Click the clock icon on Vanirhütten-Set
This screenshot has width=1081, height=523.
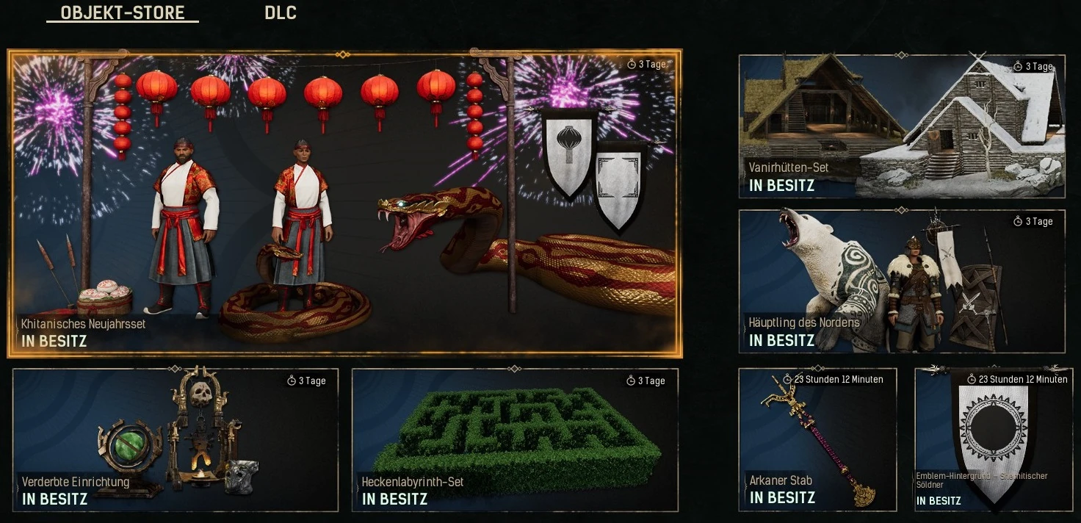click(1018, 67)
